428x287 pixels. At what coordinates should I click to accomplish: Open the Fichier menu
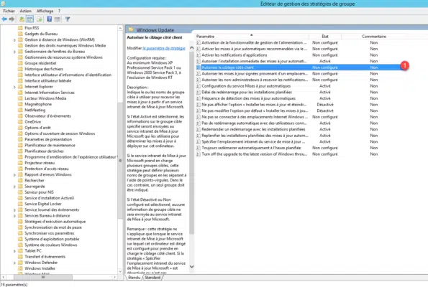9,11
